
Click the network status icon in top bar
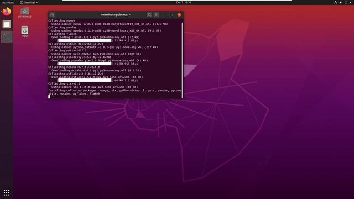point(336,2)
